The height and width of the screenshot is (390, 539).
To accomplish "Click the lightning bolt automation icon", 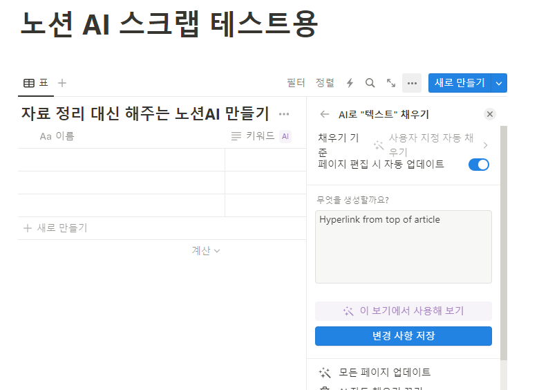I will (x=350, y=83).
